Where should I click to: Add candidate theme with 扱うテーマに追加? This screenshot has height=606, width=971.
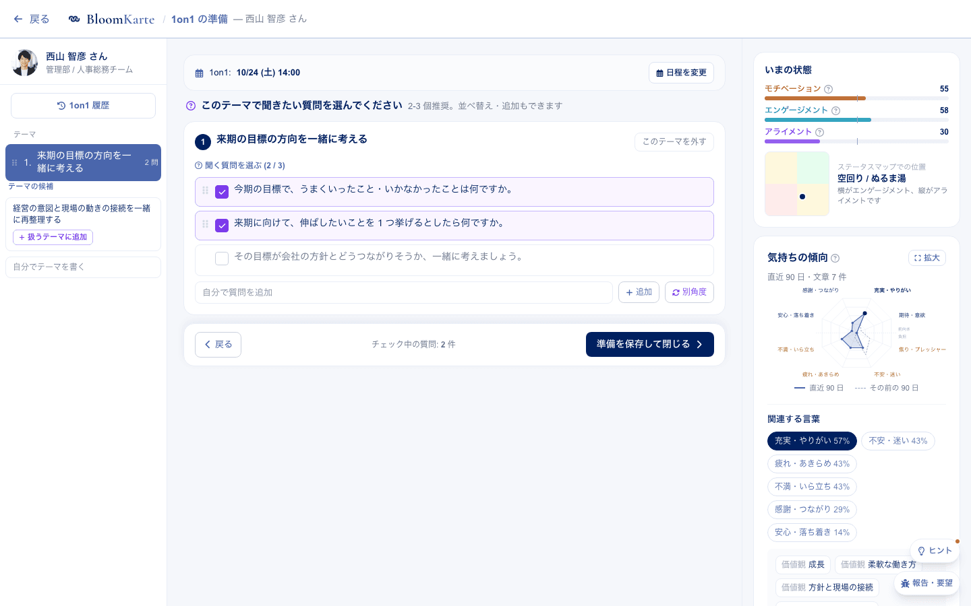[x=53, y=237]
